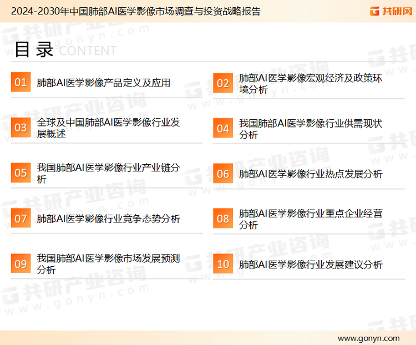The image size is (416, 345).
Task: Click the orange 07 number badge
Action: click(21, 218)
